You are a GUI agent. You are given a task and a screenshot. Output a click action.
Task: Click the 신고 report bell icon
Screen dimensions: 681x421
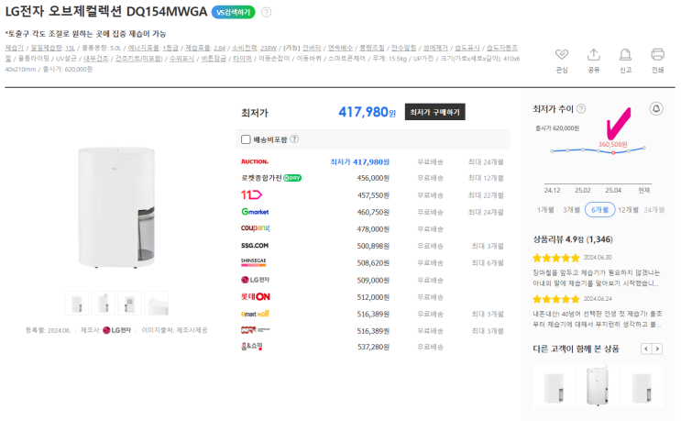point(625,54)
